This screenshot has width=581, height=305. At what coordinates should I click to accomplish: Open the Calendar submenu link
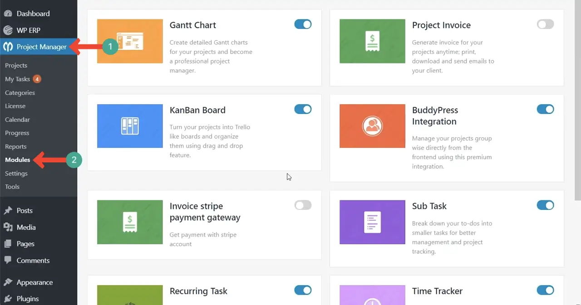coord(17,119)
